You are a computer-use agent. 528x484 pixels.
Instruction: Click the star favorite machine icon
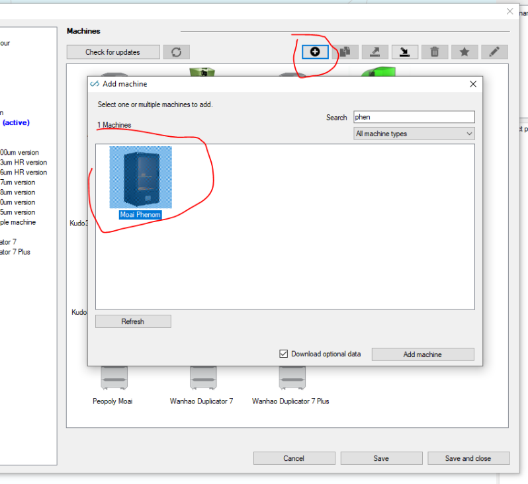[x=464, y=52]
